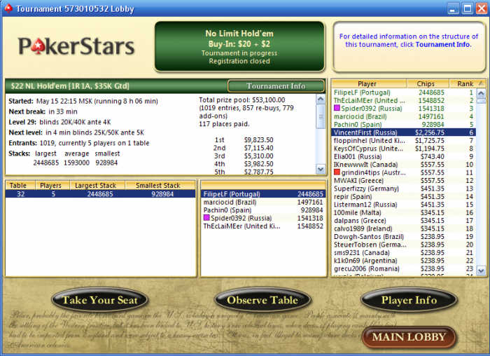Sort tables by Table column header
490x356 pixels.
20,185
